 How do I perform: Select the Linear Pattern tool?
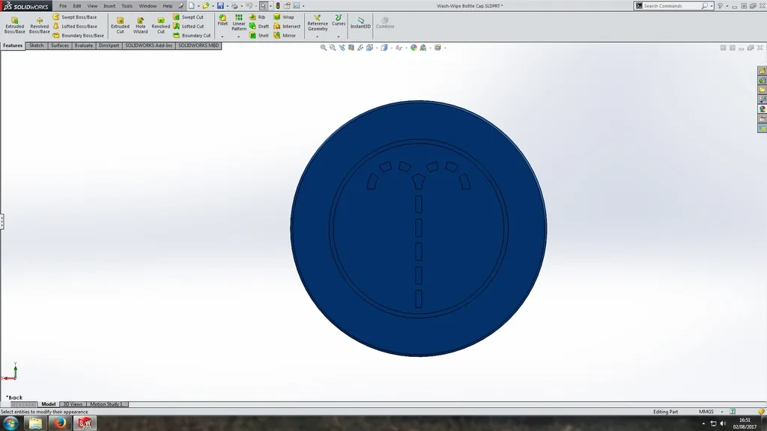[x=239, y=22]
